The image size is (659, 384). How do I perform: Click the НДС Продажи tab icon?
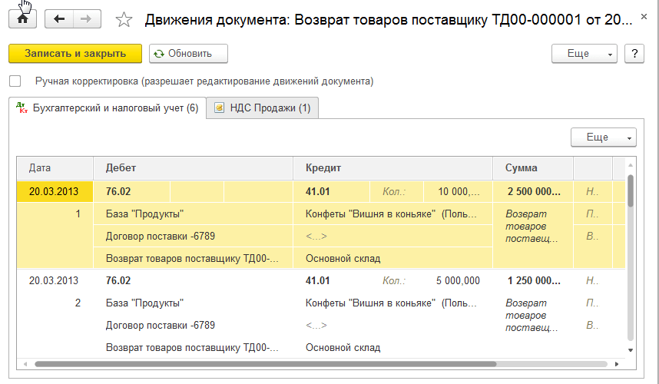pyautogui.click(x=220, y=108)
